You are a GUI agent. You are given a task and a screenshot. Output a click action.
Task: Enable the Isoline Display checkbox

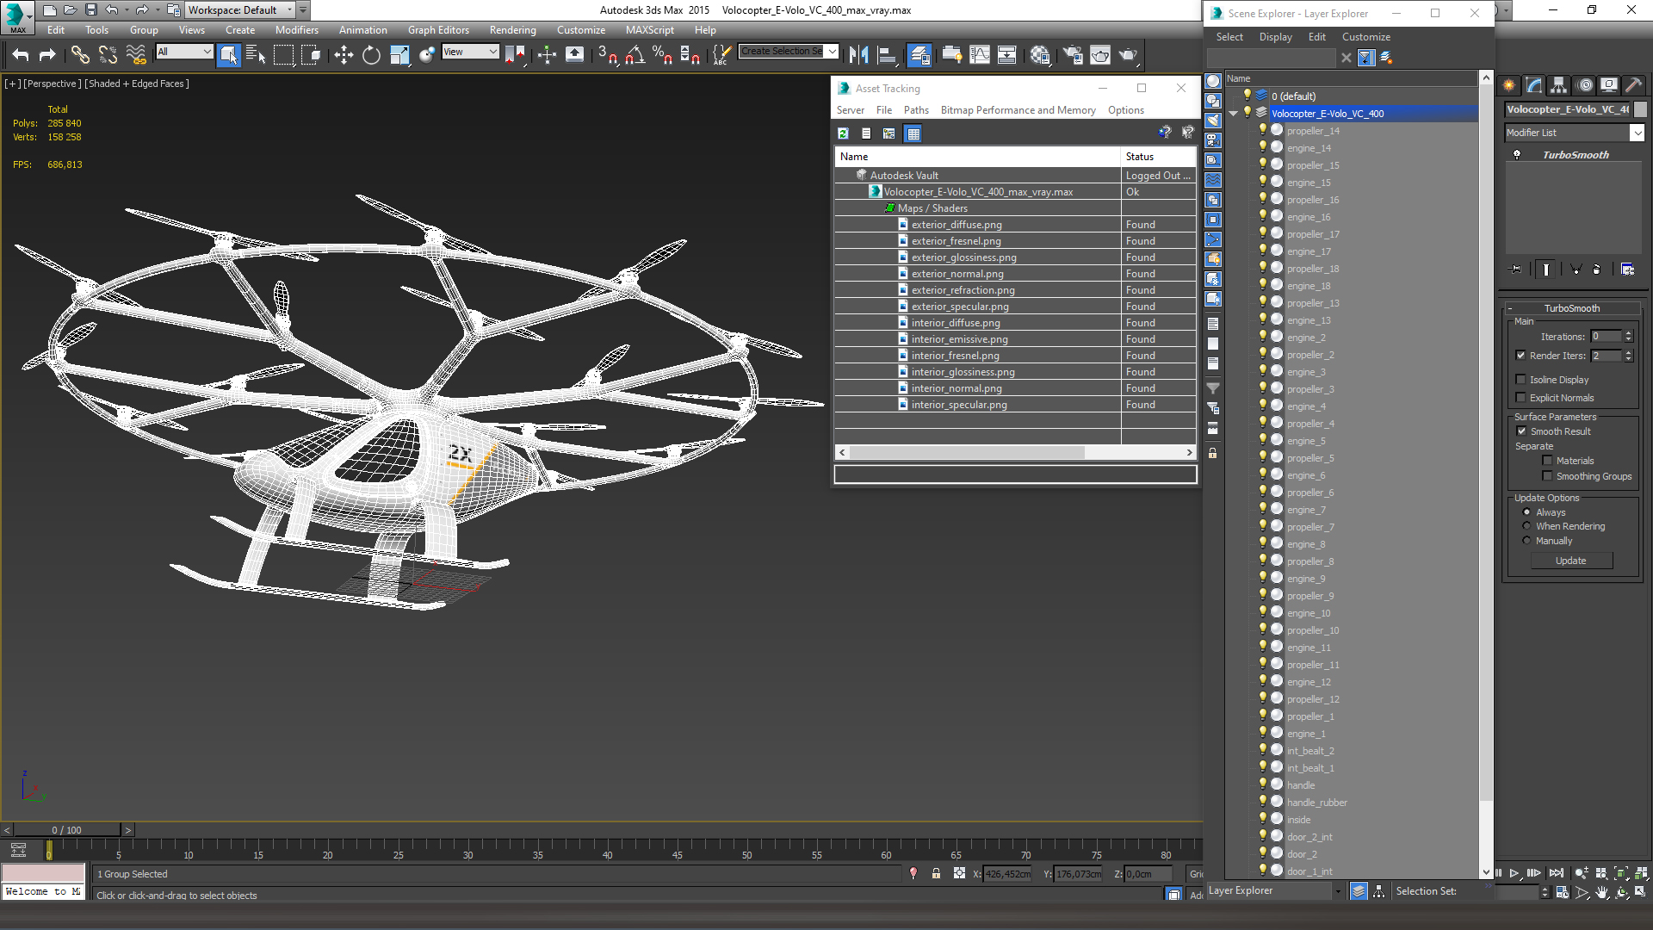1520,380
